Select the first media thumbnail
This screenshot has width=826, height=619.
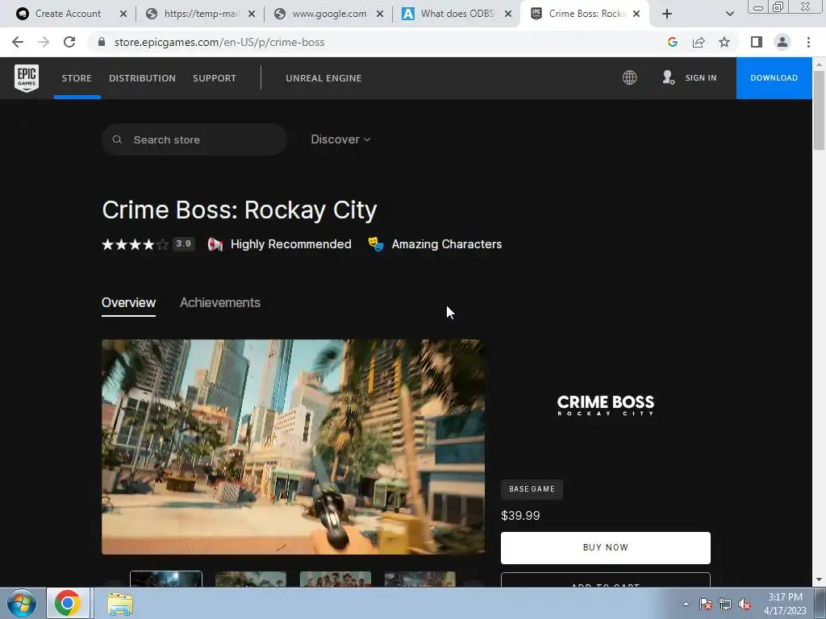(x=166, y=579)
